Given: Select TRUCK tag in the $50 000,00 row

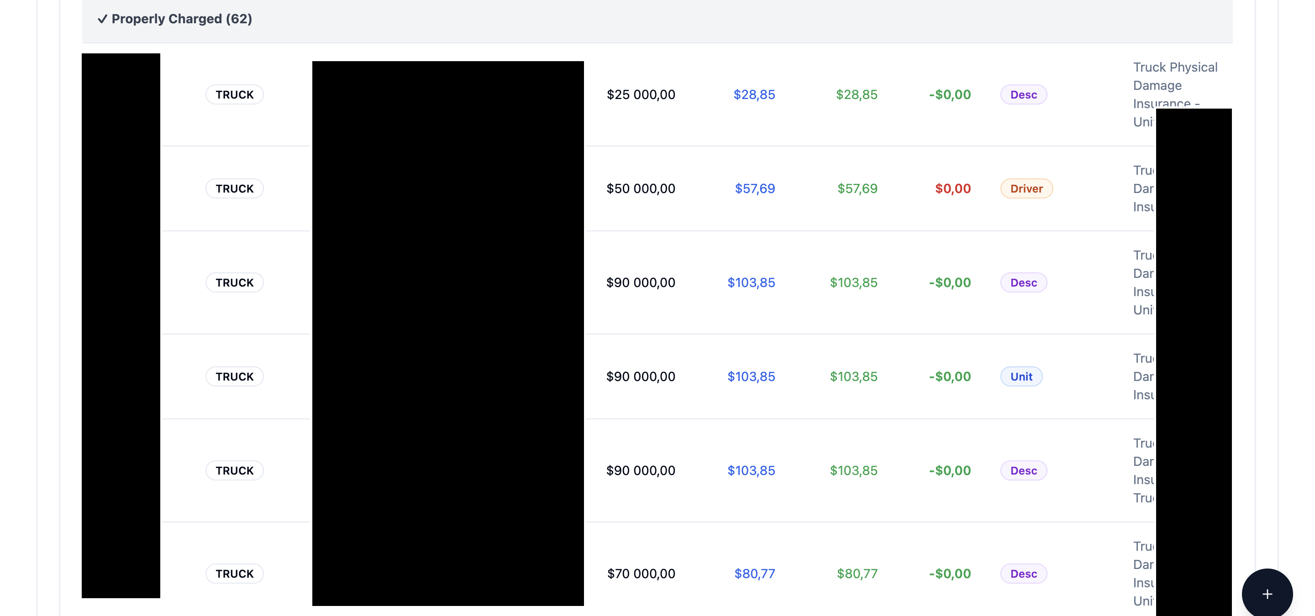Looking at the screenshot, I should coord(234,188).
